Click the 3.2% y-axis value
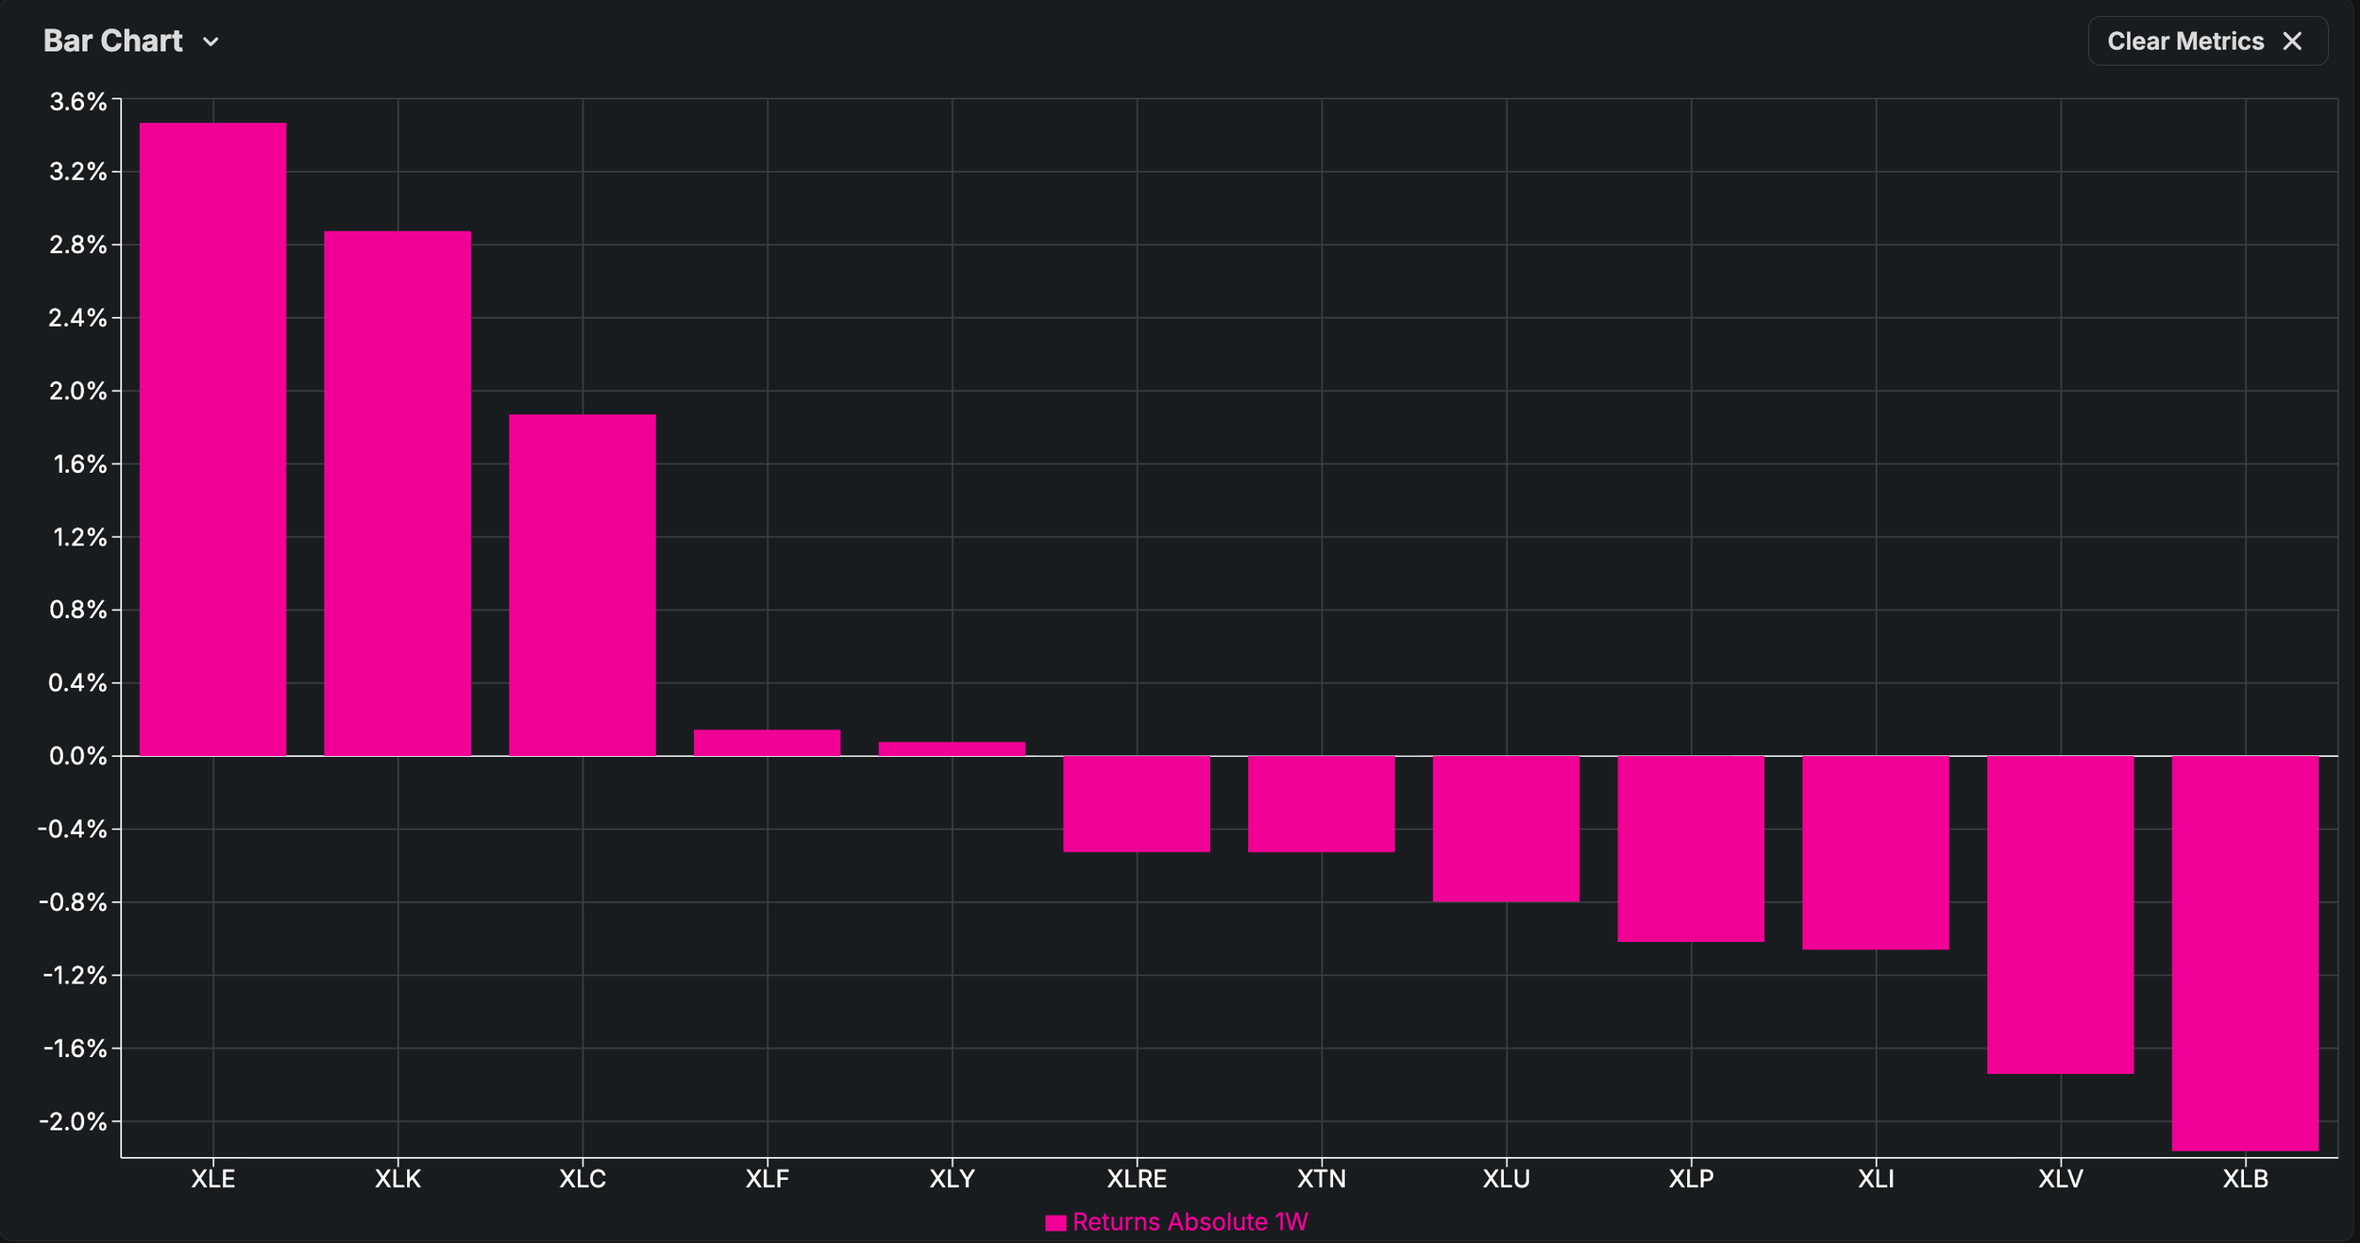The image size is (2360, 1243). (x=78, y=172)
